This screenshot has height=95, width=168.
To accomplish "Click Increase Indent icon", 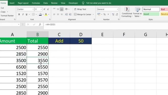I will [70, 14].
